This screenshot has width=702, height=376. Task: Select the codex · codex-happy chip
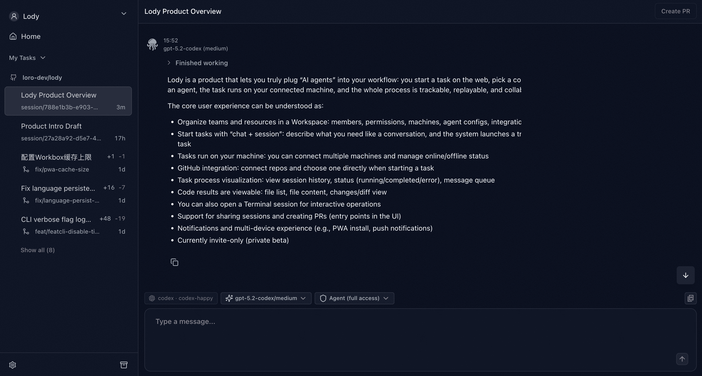pos(181,298)
